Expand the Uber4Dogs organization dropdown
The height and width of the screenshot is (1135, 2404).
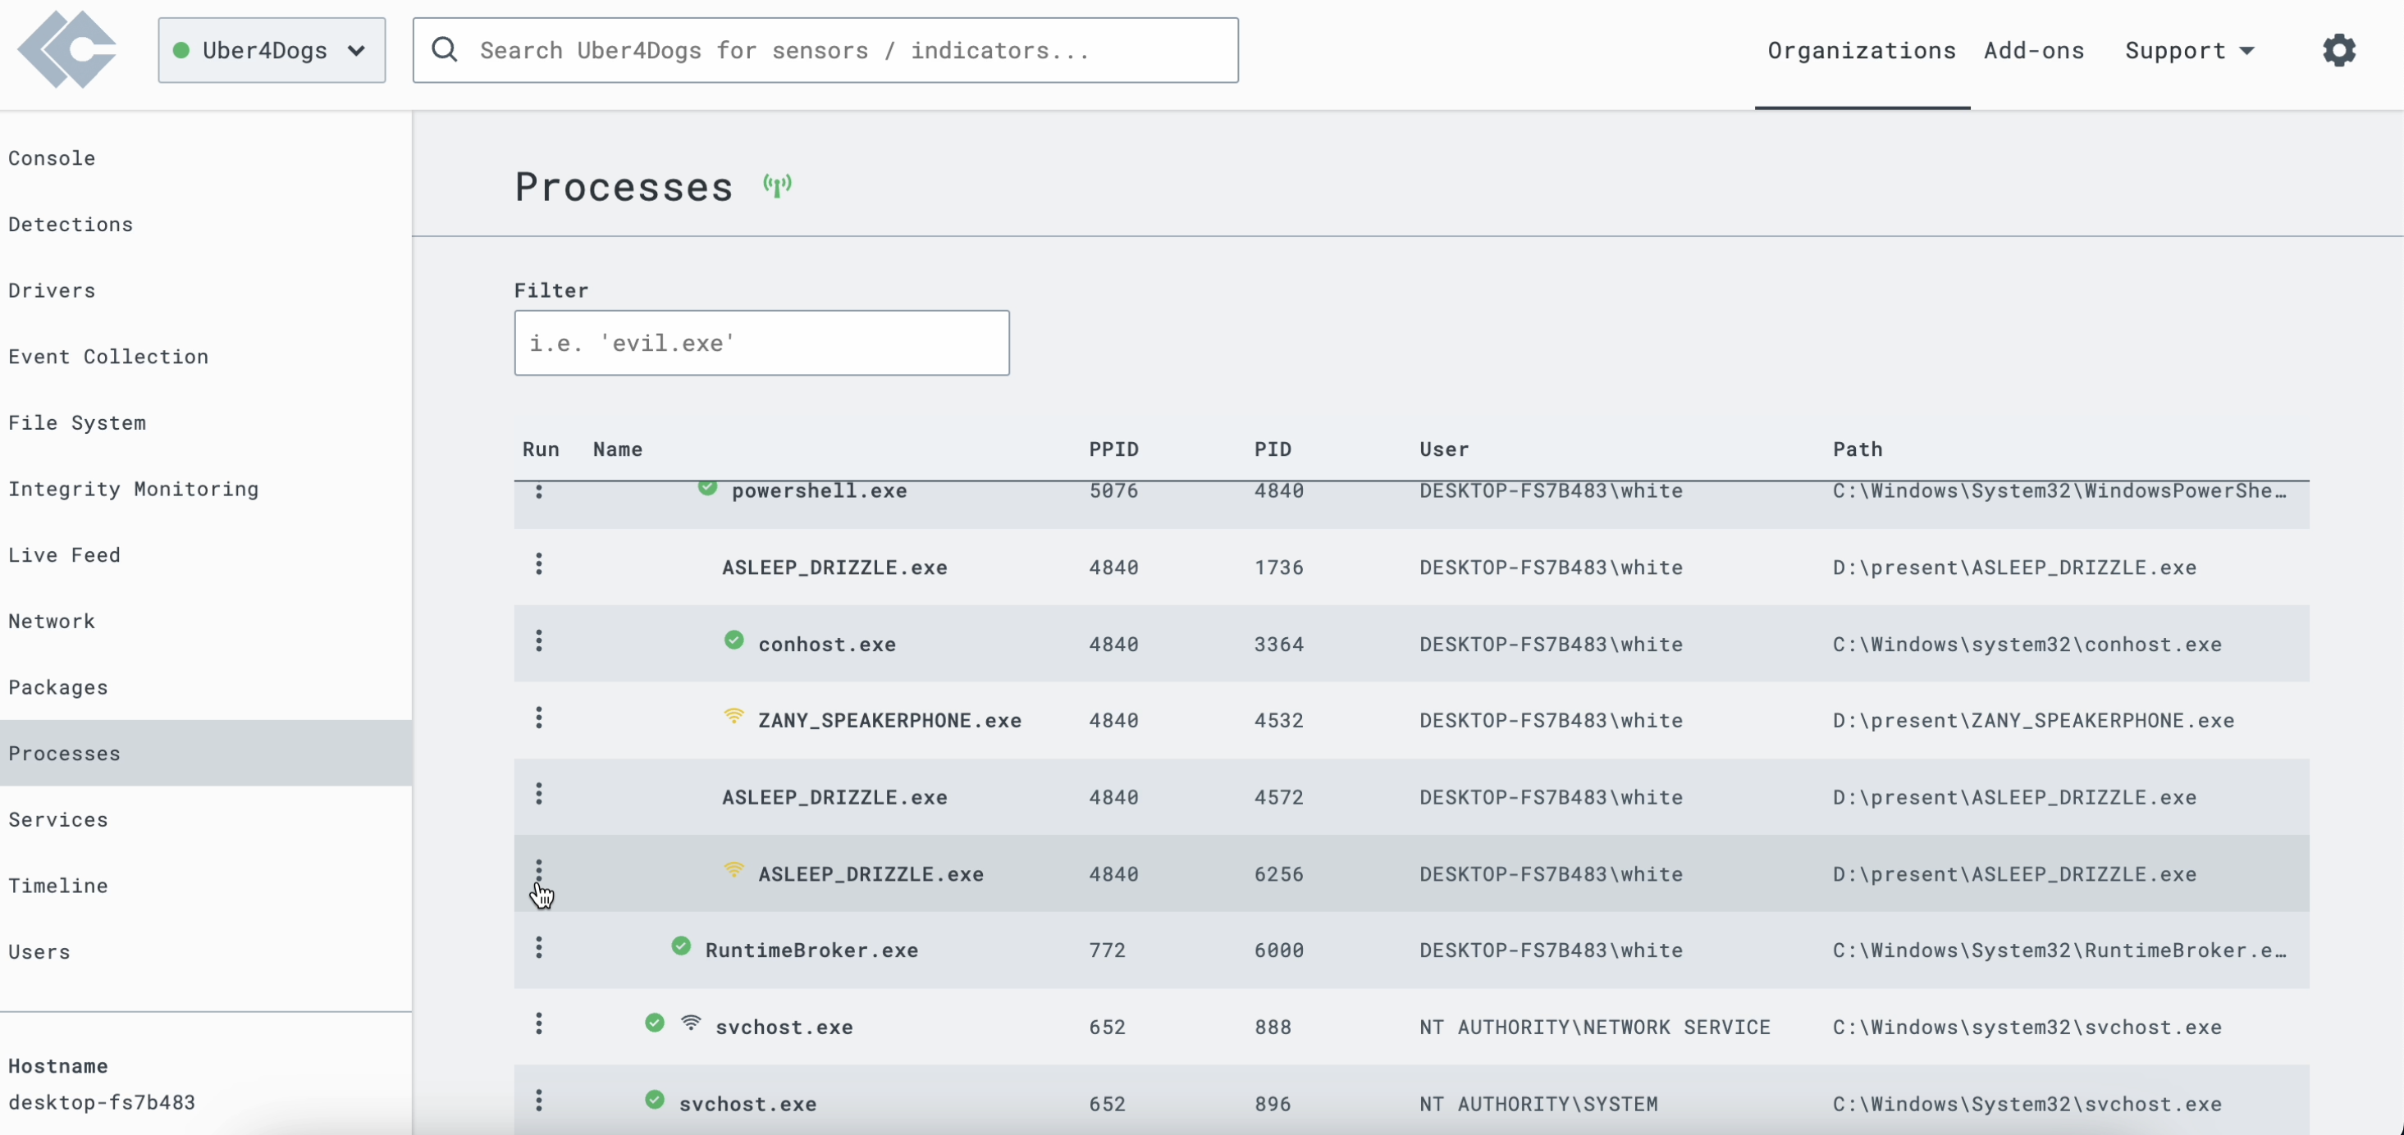coord(272,50)
